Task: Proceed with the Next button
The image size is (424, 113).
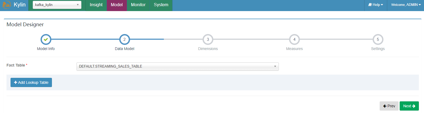Action: point(409,106)
